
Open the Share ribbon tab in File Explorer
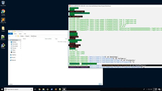20,34
